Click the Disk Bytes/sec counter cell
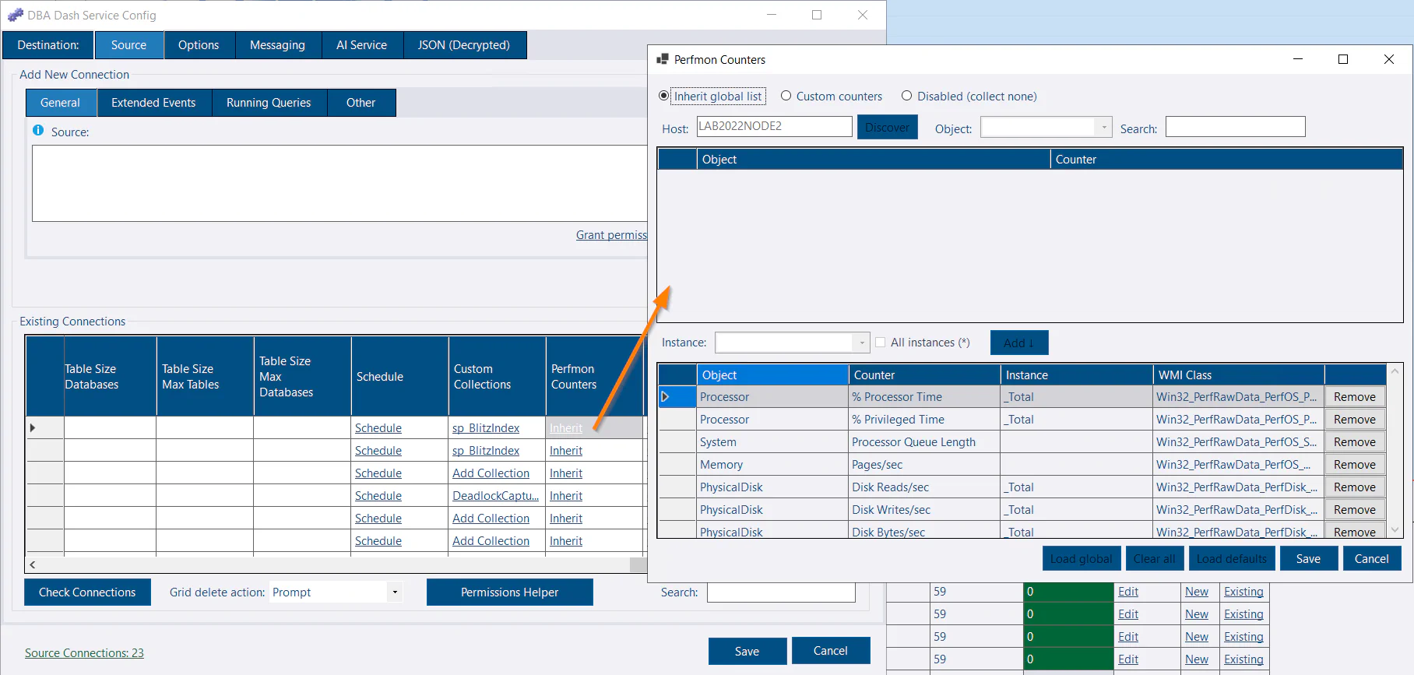Image resolution: width=1414 pixels, height=675 pixels. pyautogui.click(x=924, y=532)
